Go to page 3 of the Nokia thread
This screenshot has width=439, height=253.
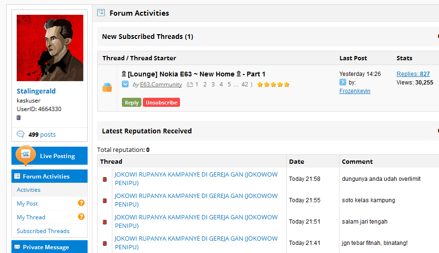[213, 84]
